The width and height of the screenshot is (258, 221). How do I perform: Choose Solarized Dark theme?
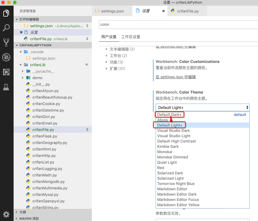point(203,173)
